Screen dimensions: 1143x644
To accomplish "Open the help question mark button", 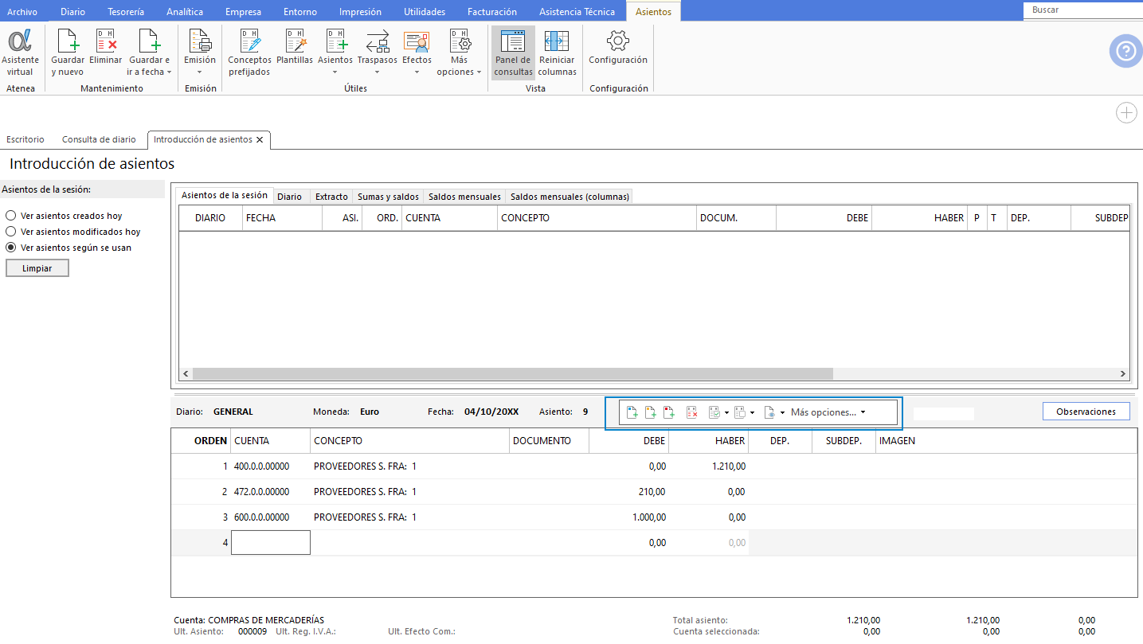I will (1125, 51).
